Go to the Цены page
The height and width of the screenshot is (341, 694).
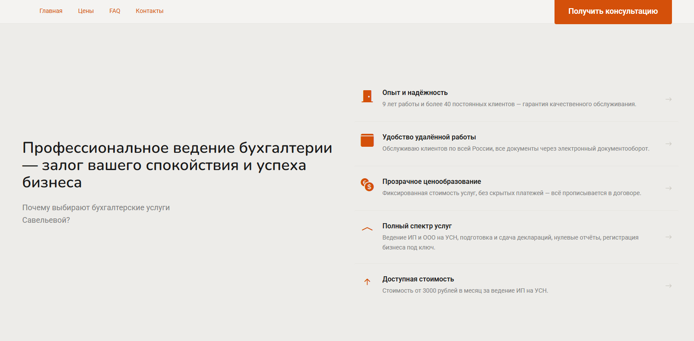click(x=86, y=11)
